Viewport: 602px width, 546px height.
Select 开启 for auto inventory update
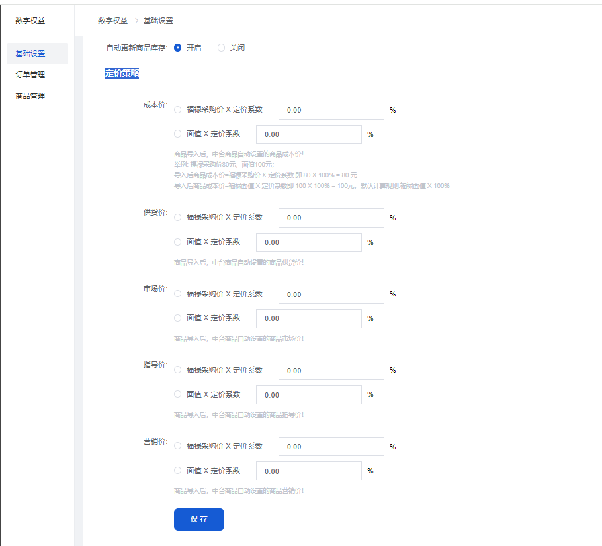coord(177,48)
